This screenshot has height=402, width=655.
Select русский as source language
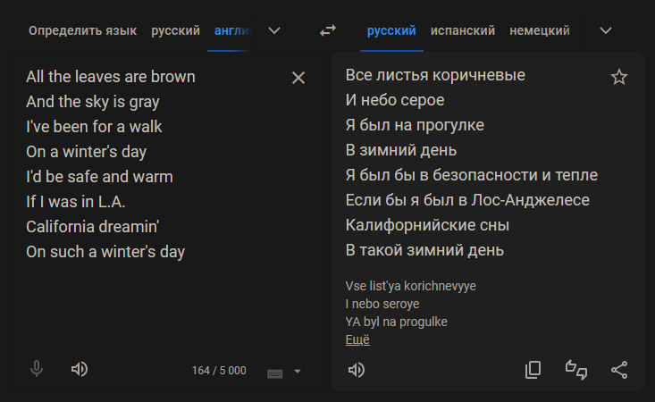click(x=175, y=30)
